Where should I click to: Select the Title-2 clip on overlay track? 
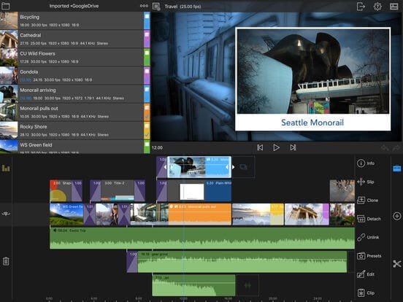click(x=118, y=191)
